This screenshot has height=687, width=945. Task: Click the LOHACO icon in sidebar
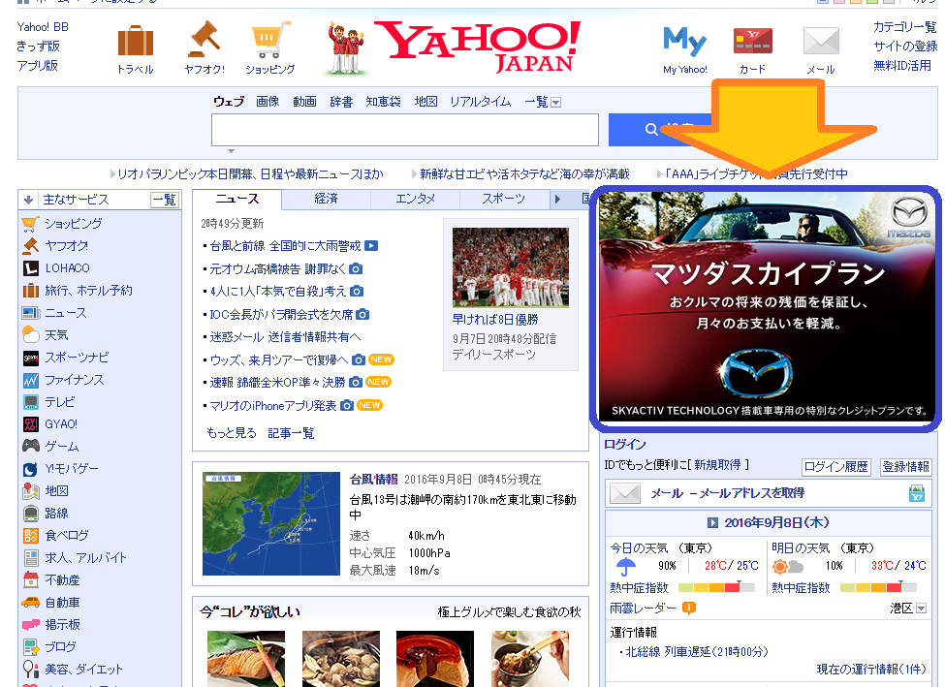(30, 268)
